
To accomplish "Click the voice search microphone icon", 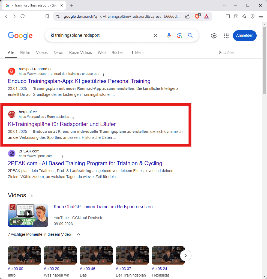I will click(x=169, y=35).
